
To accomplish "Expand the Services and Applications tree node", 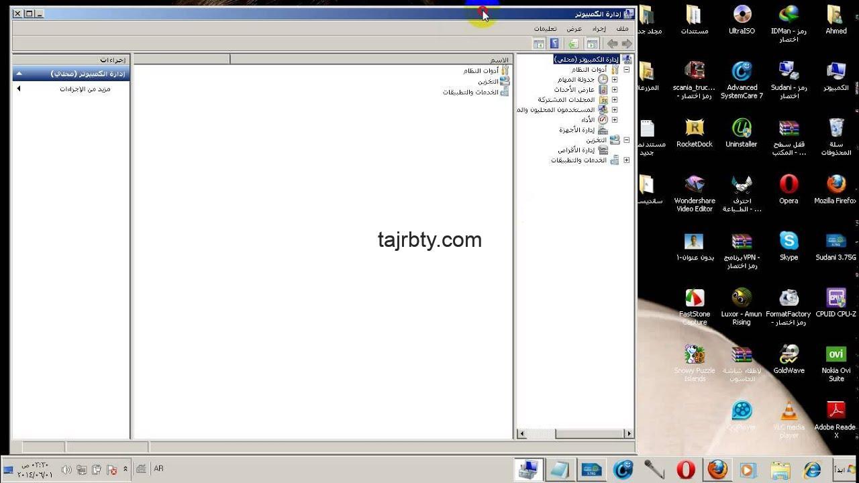I will (x=626, y=160).
